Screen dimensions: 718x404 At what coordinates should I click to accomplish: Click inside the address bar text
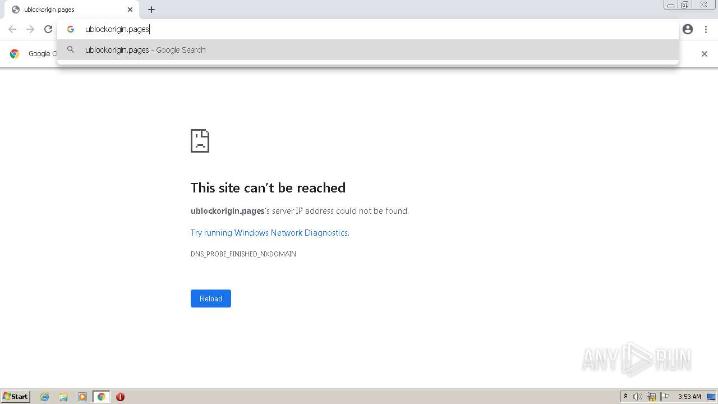click(117, 29)
